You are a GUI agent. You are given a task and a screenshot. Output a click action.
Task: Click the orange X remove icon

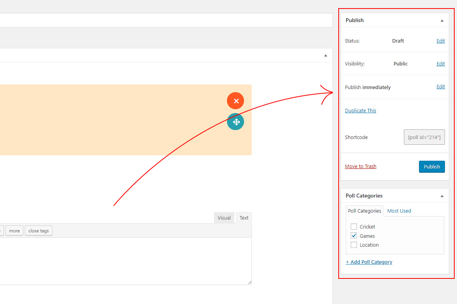pos(235,101)
